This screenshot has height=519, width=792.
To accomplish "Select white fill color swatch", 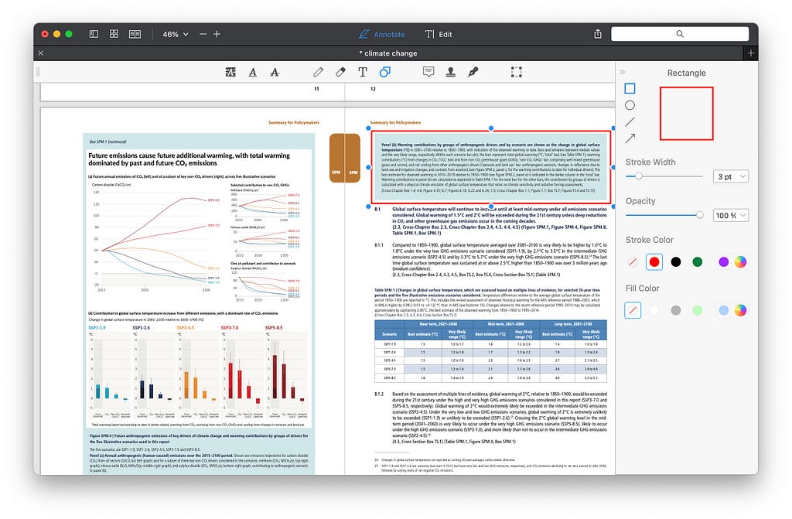I will point(654,310).
